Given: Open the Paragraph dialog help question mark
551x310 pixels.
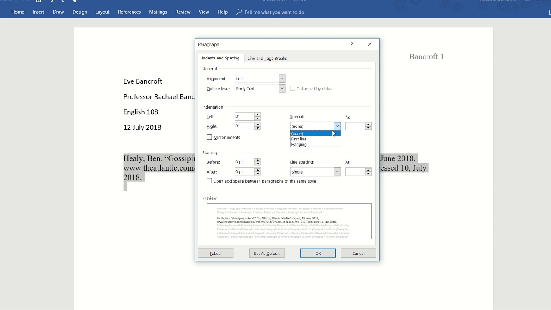Looking at the screenshot, I should click(x=352, y=44).
